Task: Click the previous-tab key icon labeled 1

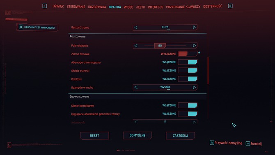Action: 45,6
